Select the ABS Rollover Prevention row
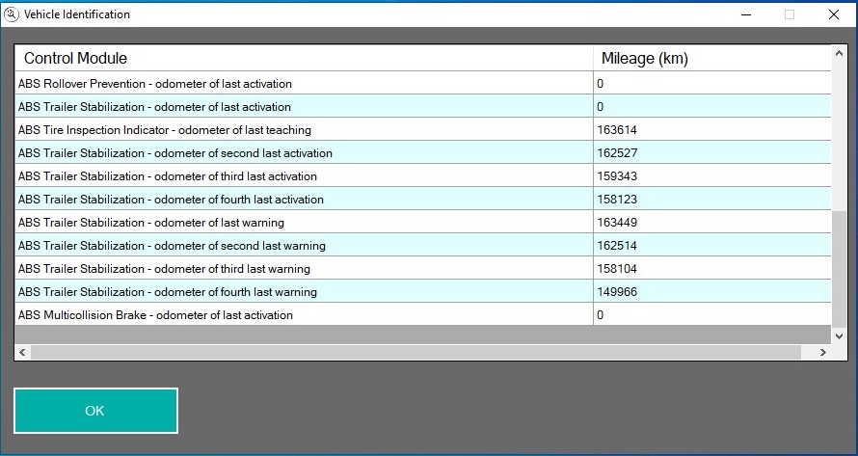The height and width of the screenshot is (456, 858). pyautogui.click(x=423, y=84)
